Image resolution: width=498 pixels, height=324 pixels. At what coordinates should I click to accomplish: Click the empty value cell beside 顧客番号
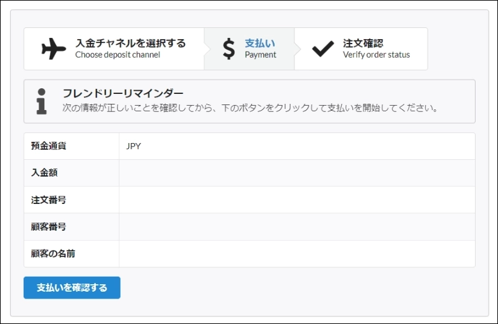point(296,226)
